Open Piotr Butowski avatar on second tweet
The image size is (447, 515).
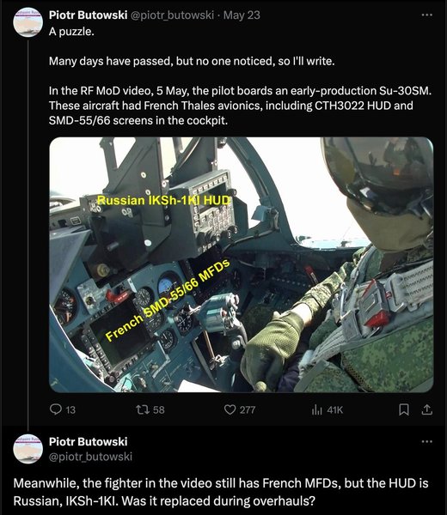[x=28, y=449]
